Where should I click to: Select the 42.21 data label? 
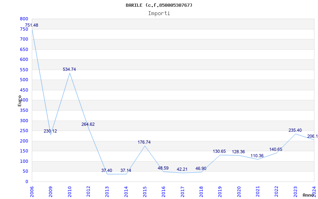tap(182, 170)
